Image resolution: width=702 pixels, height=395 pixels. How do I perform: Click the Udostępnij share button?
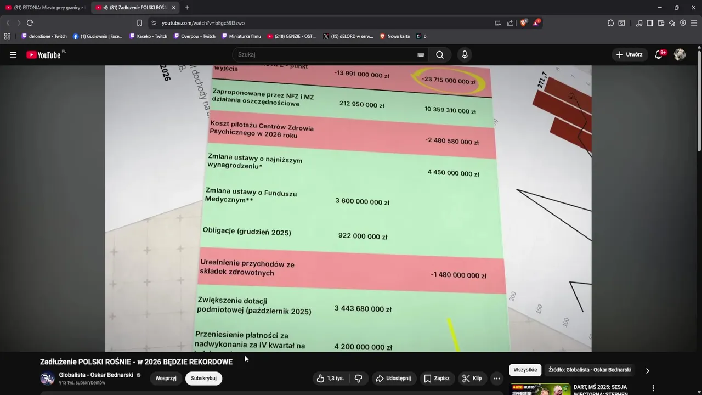[393, 379]
